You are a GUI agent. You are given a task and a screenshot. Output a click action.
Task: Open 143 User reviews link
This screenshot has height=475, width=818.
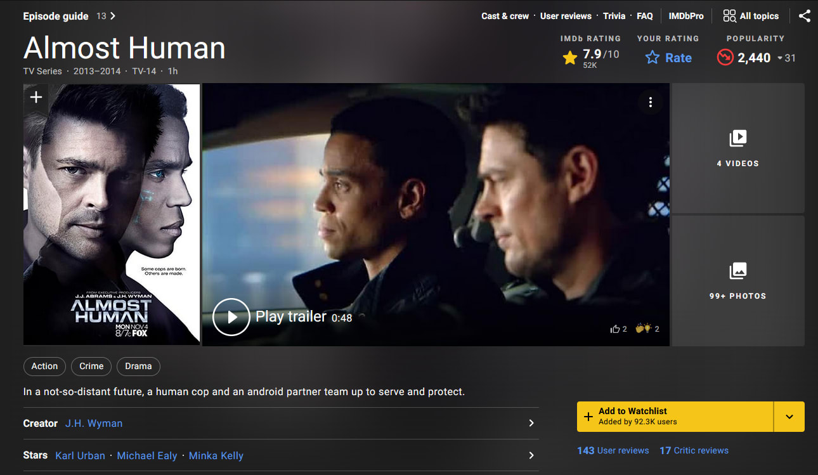(613, 450)
